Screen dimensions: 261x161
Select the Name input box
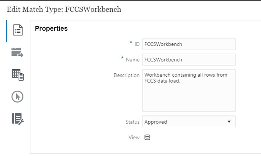(189, 60)
